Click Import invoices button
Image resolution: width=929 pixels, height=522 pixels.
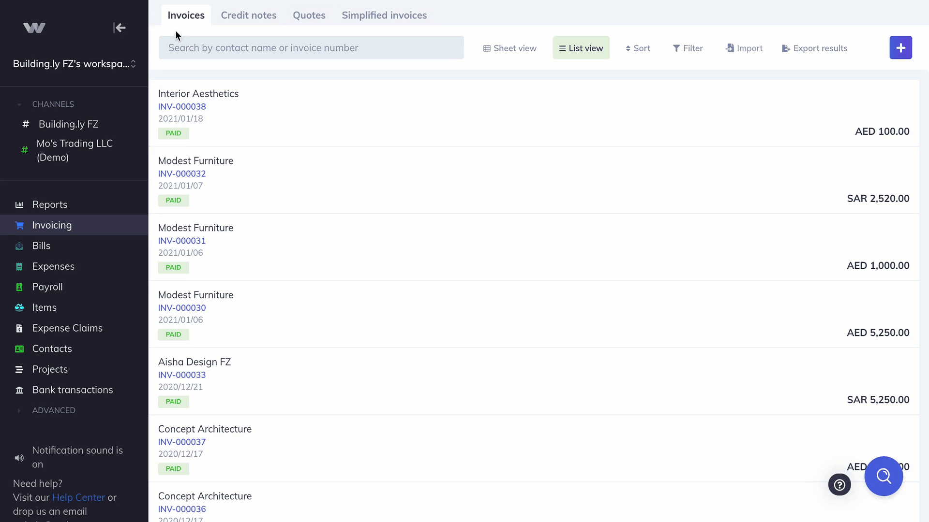(x=744, y=48)
